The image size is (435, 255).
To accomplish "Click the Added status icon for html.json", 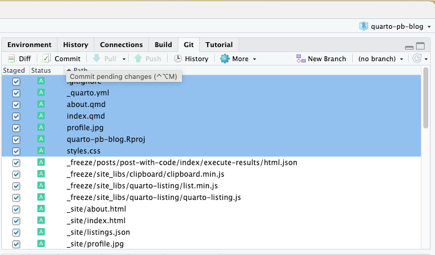I will [x=41, y=162].
